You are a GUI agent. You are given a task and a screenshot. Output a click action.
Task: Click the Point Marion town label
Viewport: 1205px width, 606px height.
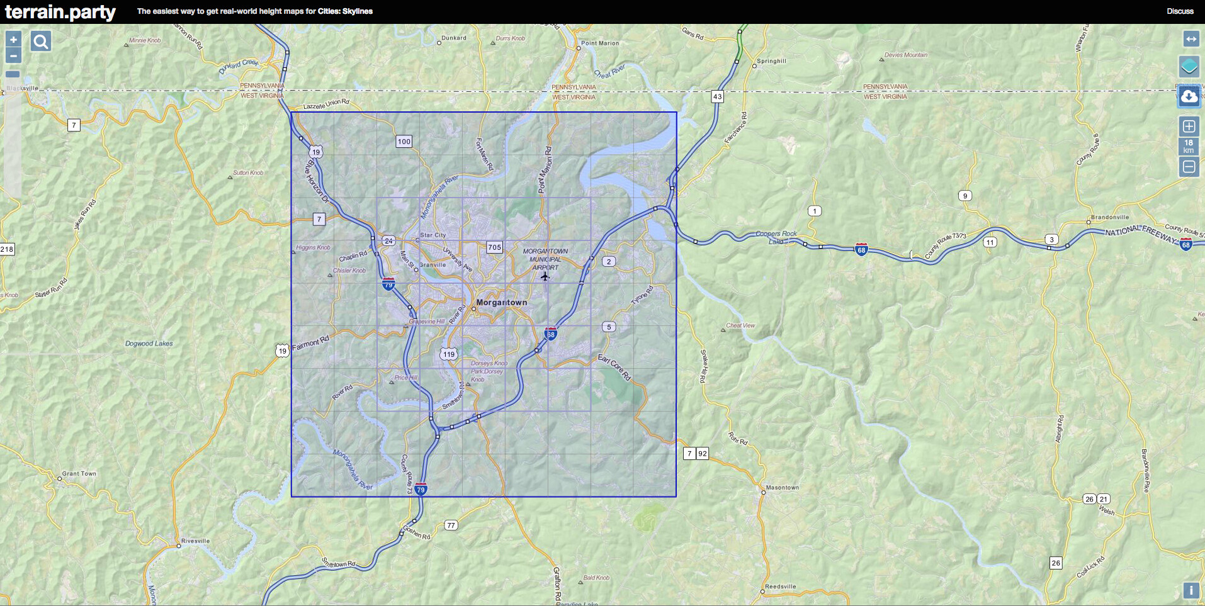pos(600,43)
